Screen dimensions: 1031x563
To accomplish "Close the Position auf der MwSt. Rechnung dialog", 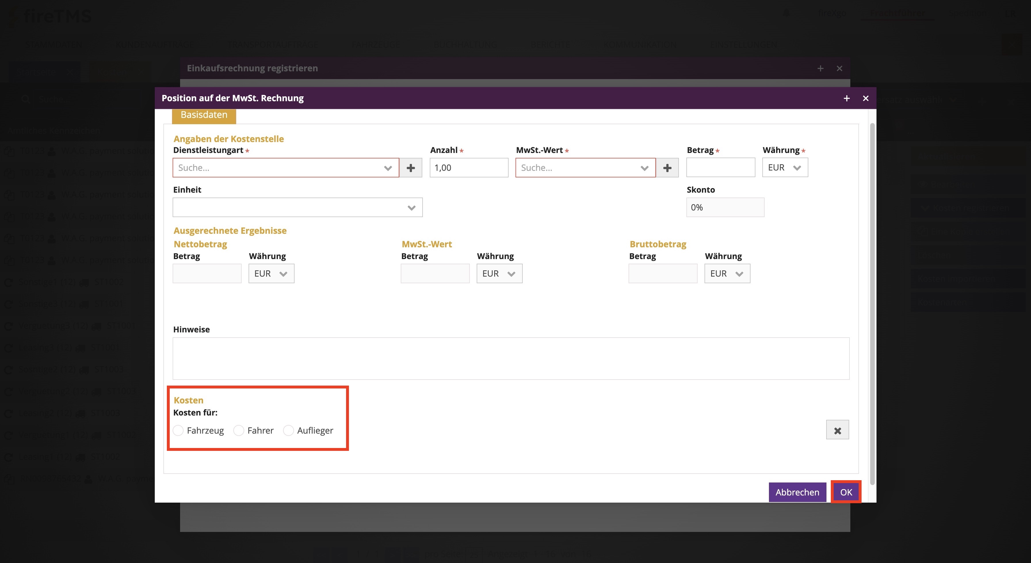I will click(x=865, y=98).
